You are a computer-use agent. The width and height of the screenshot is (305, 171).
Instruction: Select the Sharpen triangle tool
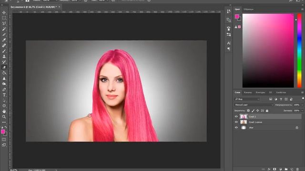(x=4, y=78)
